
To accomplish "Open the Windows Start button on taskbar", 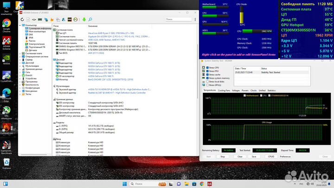I will 125,184.
